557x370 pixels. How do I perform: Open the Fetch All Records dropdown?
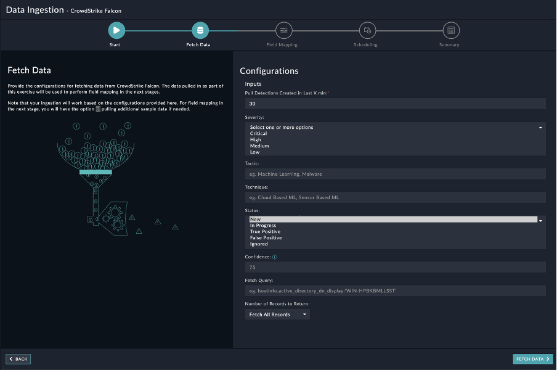click(x=277, y=314)
